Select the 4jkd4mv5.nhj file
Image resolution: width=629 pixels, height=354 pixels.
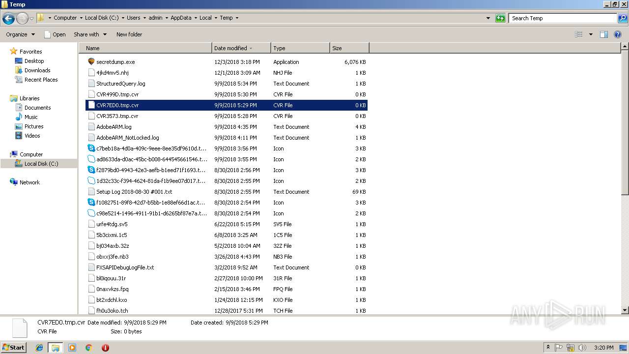pos(227,73)
